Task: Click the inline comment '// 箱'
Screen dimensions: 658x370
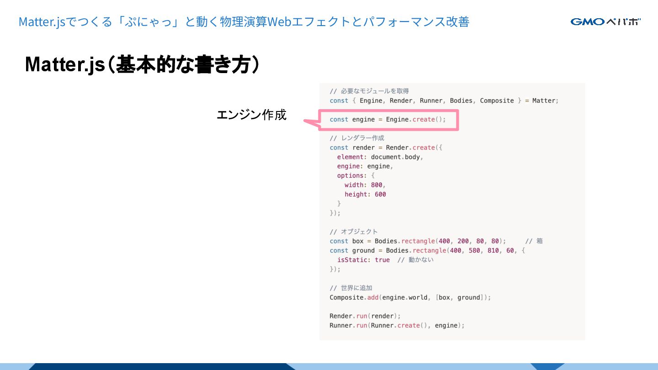Action: click(534, 241)
